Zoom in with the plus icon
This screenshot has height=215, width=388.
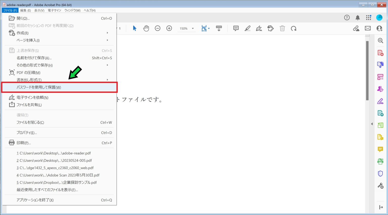pyautogui.click(x=169, y=29)
